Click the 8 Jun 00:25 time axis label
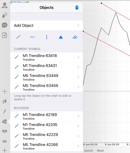The image size is (130, 153). (90, 144)
